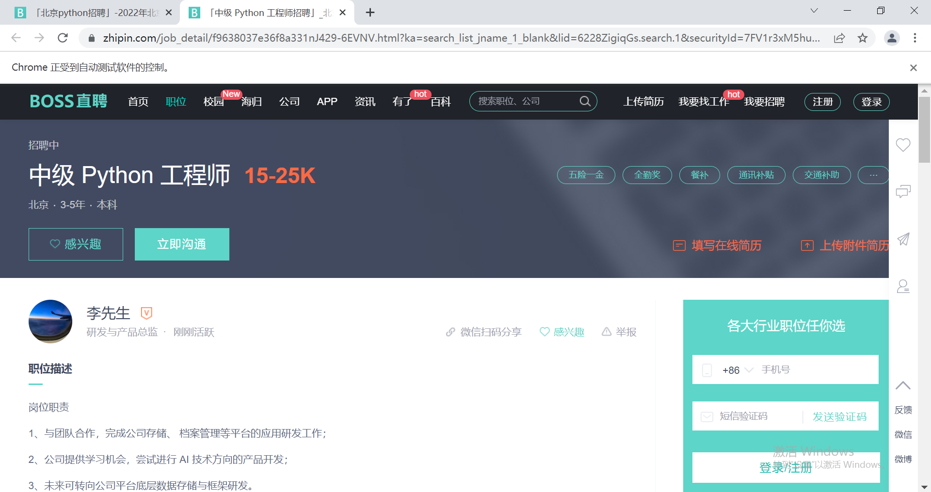Close the 北京python招聘 tab
Screen dimensions: 931x492
(x=169, y=13)
